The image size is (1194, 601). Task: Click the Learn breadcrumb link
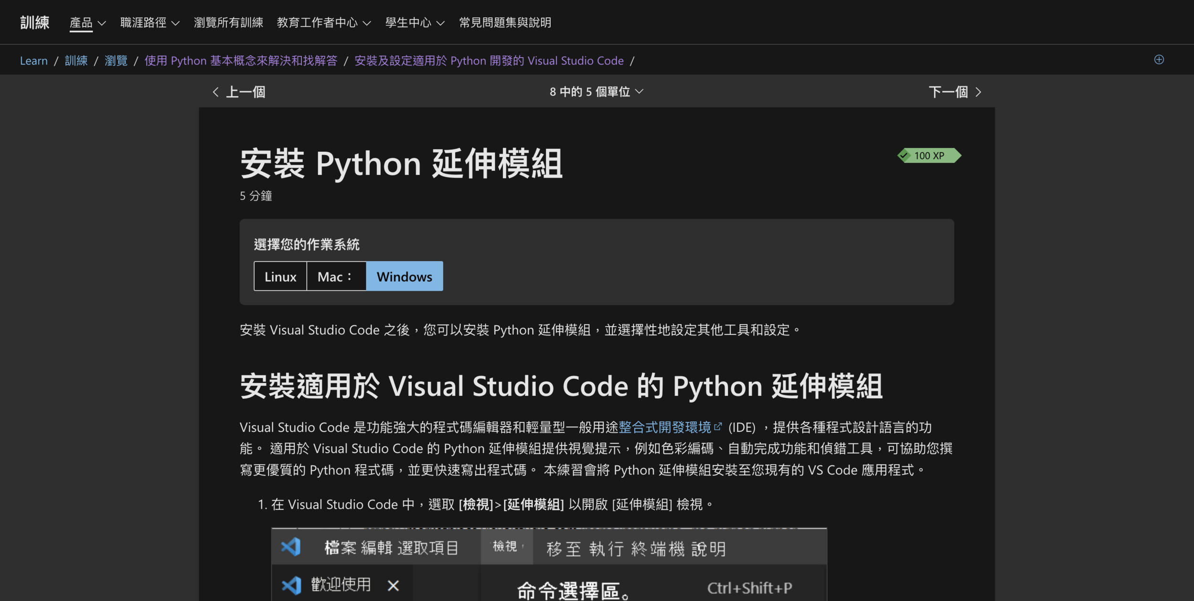(33, 61)
